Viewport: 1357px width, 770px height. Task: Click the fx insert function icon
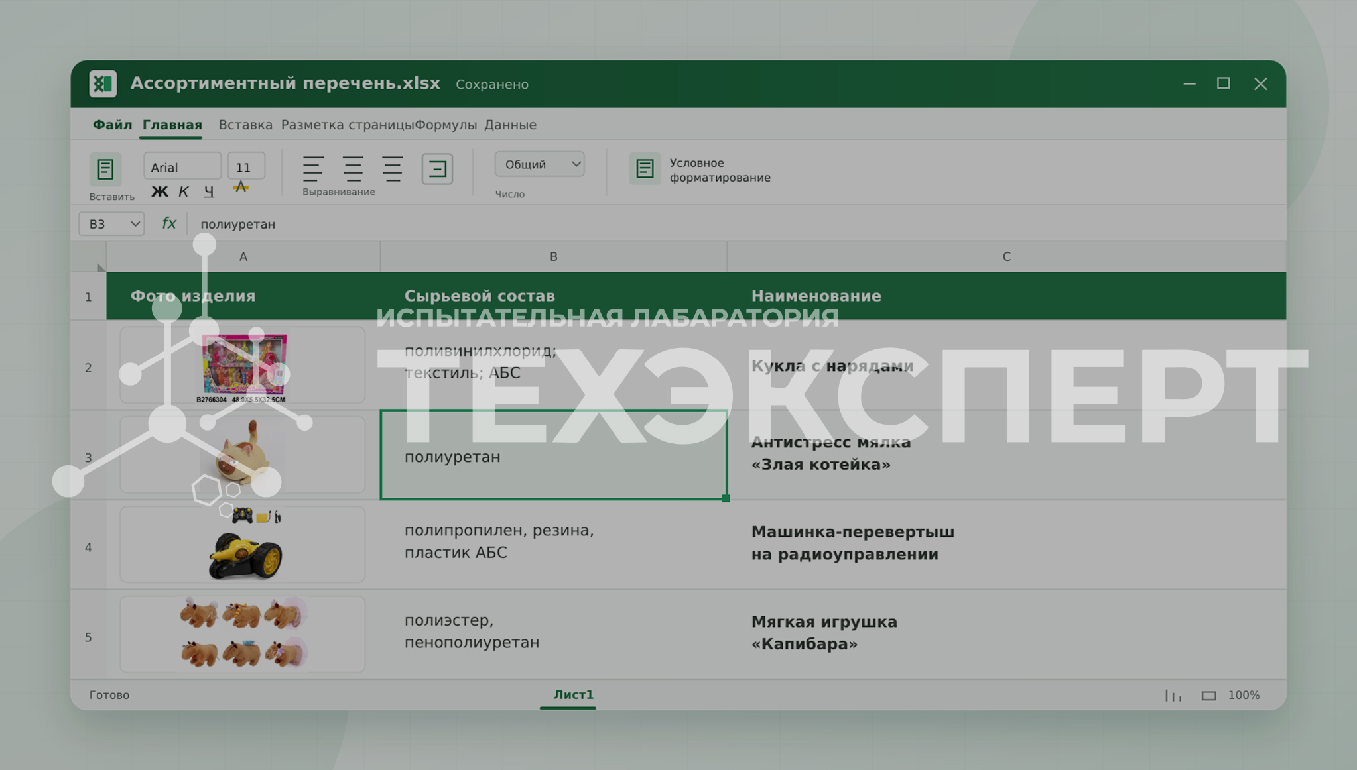pyautogui.click(x=169, y=223)
